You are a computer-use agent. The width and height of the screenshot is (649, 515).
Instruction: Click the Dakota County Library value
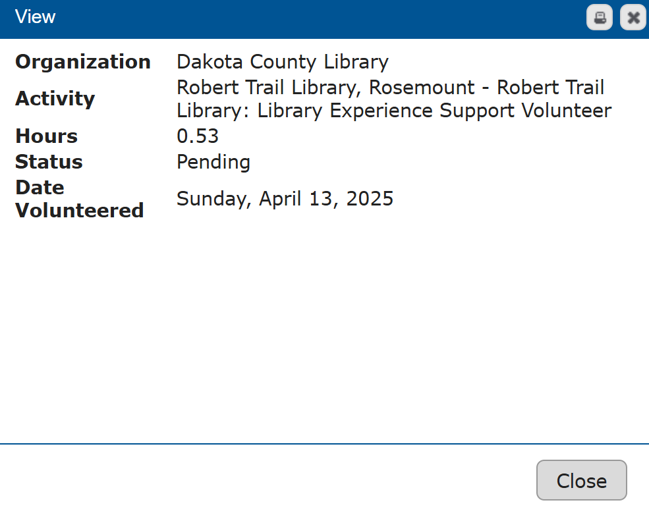pos(282,62)
